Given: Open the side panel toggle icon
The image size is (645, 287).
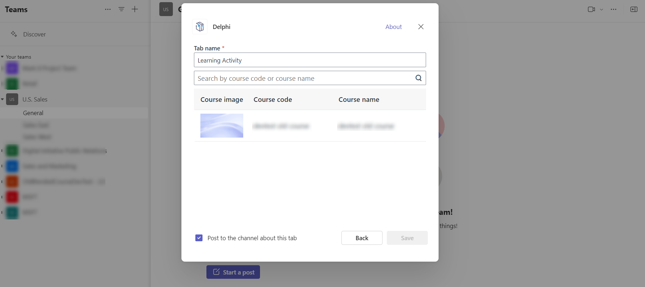Looking at the screenshot, I should [634, 9].
